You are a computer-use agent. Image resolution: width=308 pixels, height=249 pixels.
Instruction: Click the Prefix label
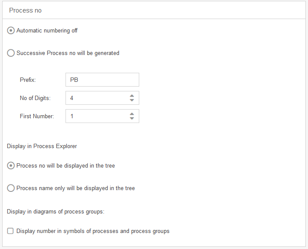coord(28,80)
